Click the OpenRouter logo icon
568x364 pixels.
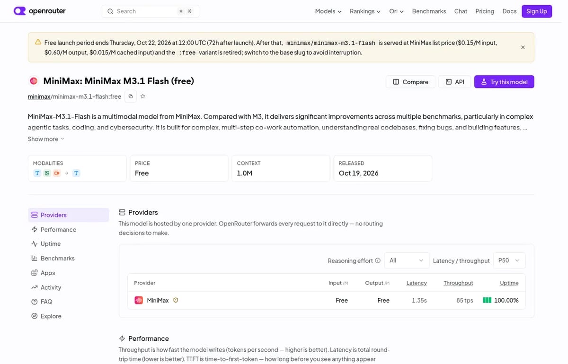coord(20,11)
